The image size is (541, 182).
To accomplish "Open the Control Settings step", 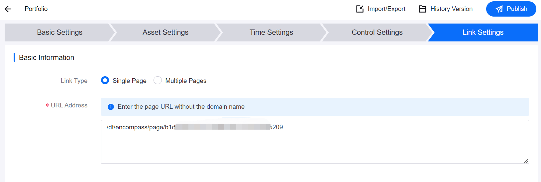I will point(377,32).
